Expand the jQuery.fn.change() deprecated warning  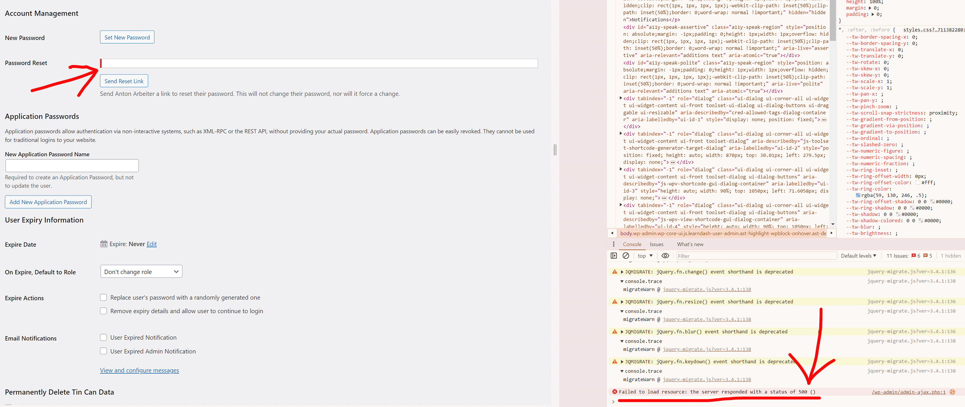(x=622, y=272)
